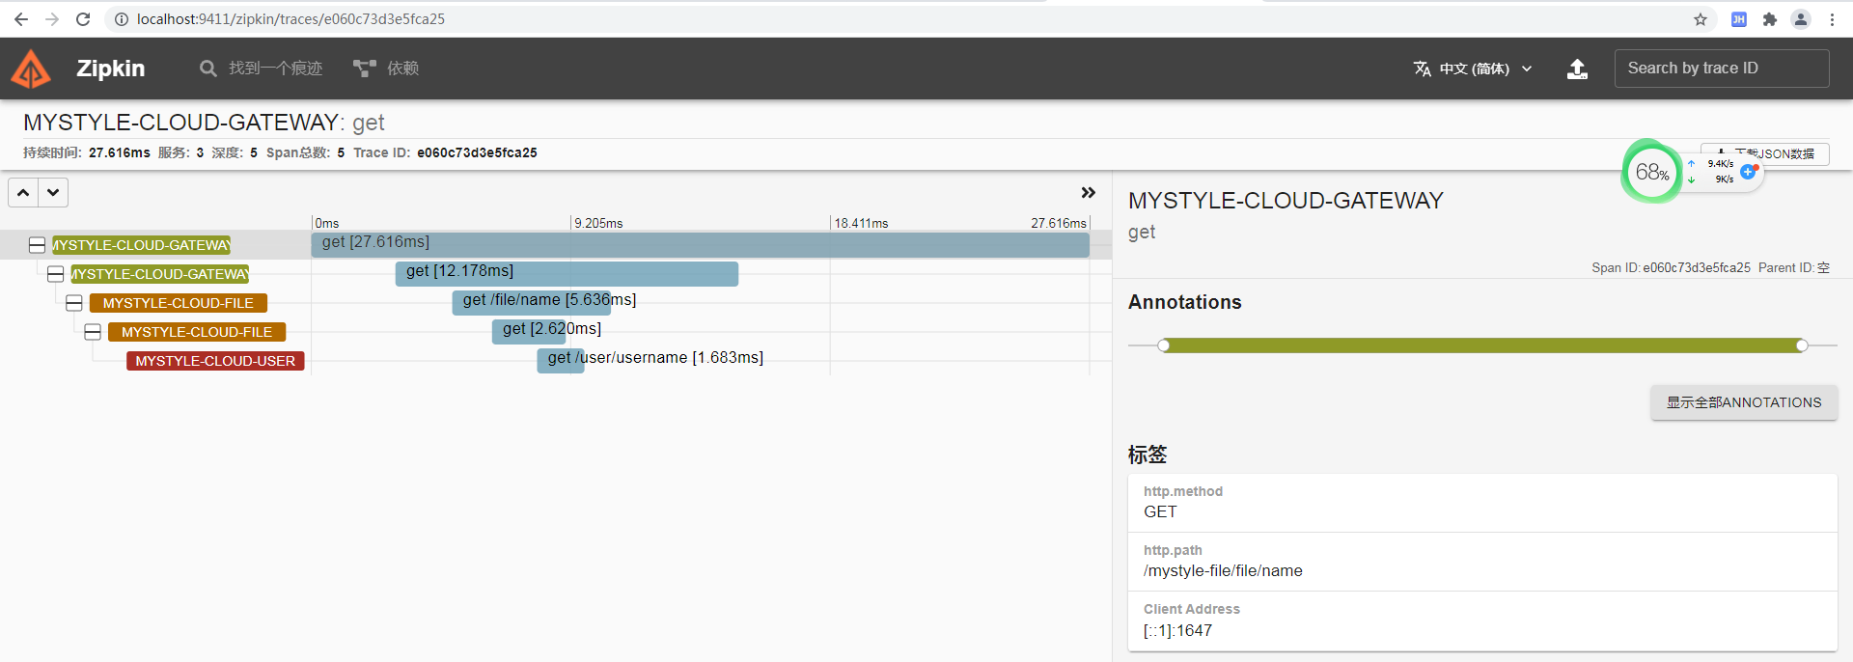Click the upload JSON icon
The height and width of the screenshot is (662, 1853).
[1577, 69]
